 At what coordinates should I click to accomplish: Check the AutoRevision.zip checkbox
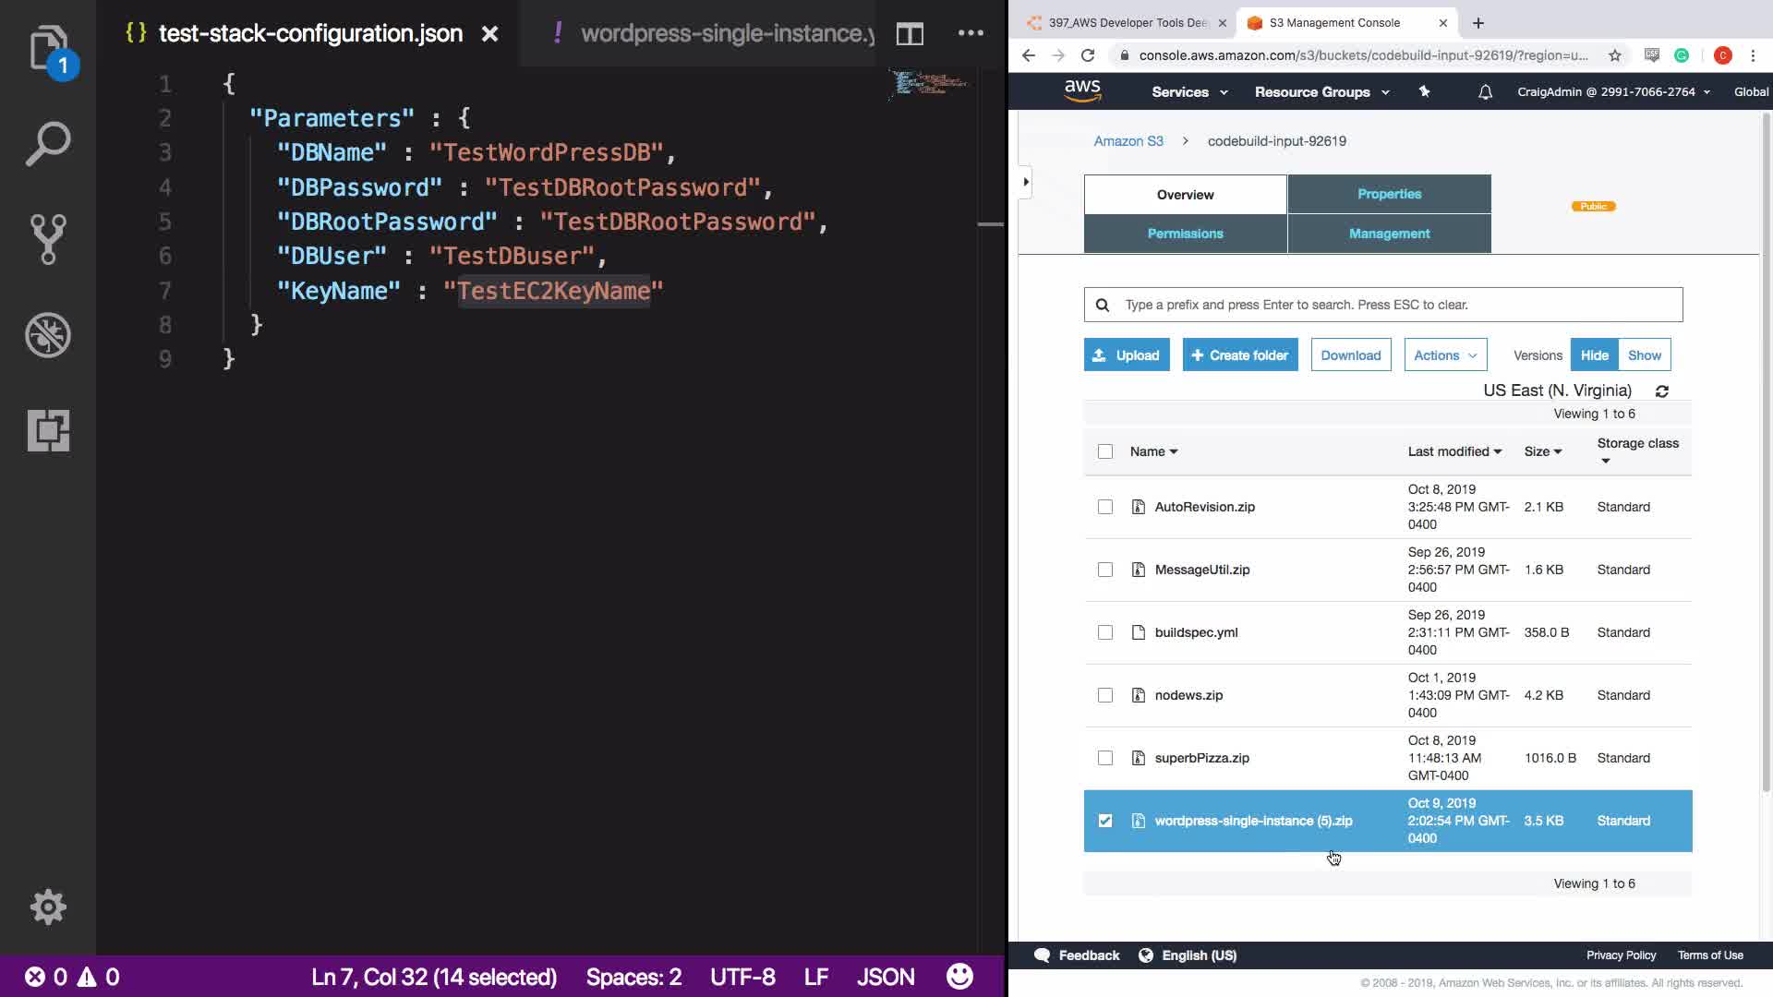1104,507
